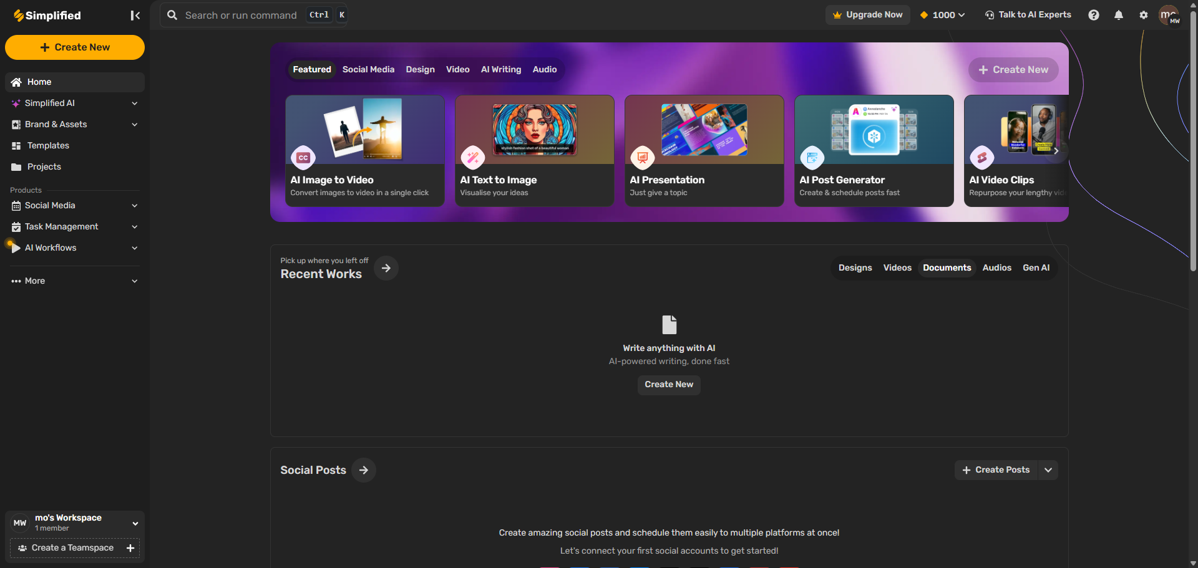
Task: Expand the Brand & Assets section
Action: click(134, 125)
